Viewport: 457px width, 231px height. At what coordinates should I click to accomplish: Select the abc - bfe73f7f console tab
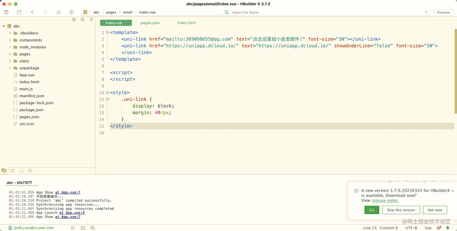click(19, 182)
